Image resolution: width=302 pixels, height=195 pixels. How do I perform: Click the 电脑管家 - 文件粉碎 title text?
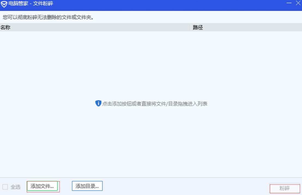click(28, 4)
